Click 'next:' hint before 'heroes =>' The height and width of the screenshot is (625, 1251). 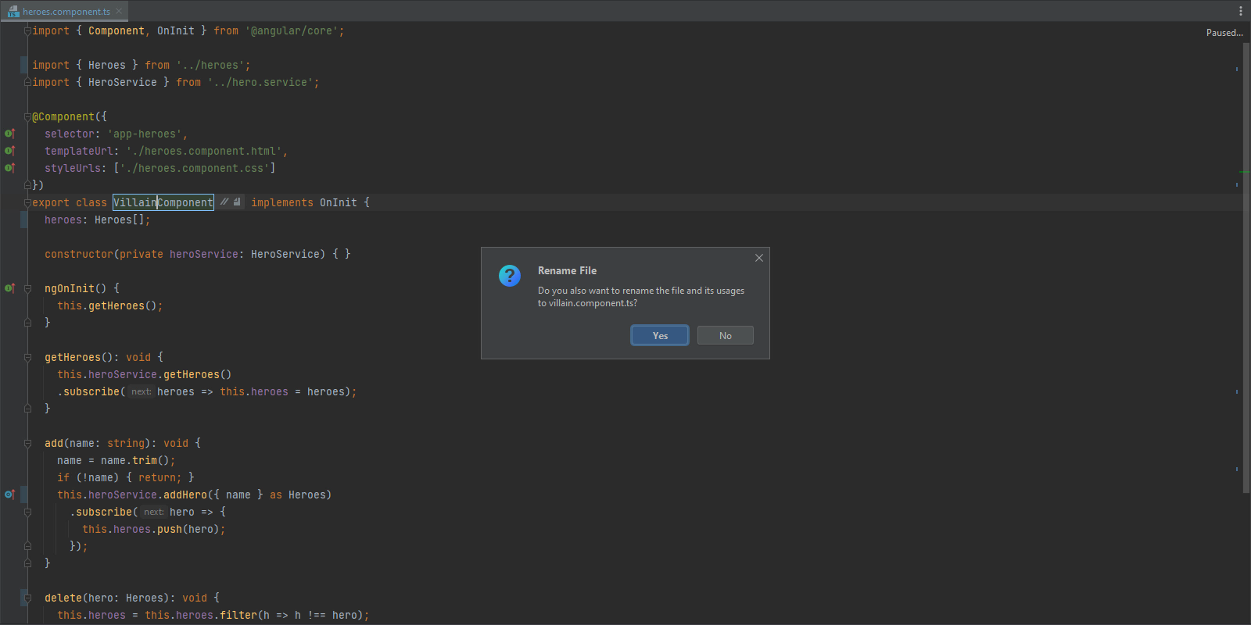coord(141,391)
